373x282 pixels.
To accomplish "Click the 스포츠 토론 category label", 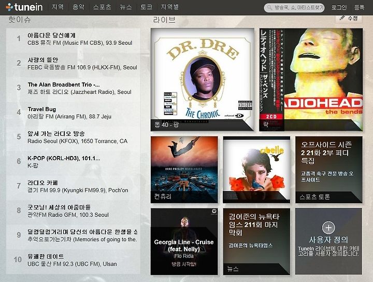I will click(315, 197).
